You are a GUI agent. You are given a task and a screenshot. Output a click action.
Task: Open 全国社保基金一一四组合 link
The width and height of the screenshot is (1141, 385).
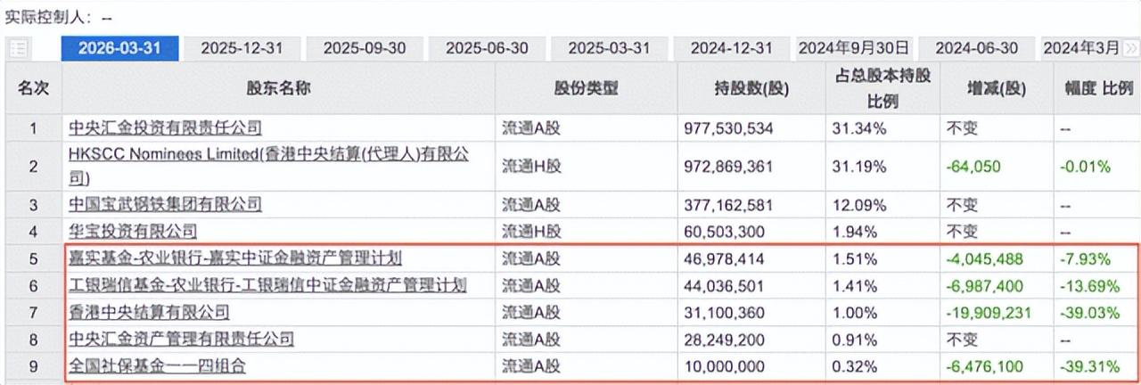(x=158, y=365)
